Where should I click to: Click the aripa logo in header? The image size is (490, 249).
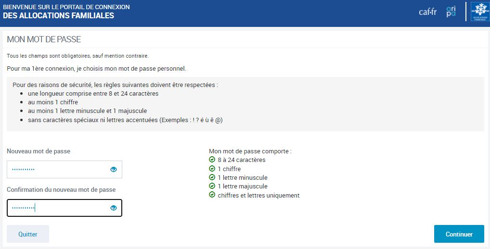click(451, 12)
